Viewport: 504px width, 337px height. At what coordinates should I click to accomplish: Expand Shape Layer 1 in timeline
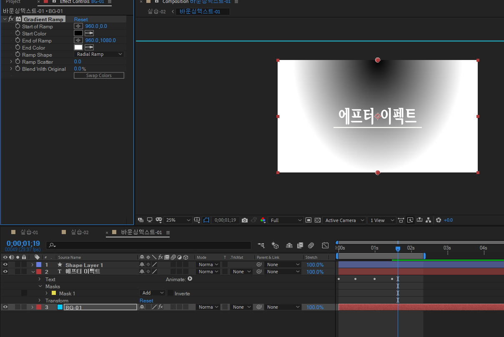point(33,265)
